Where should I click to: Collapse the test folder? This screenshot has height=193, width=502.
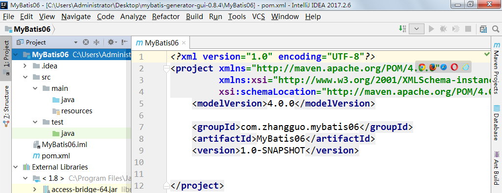click(x=35, y=122)
